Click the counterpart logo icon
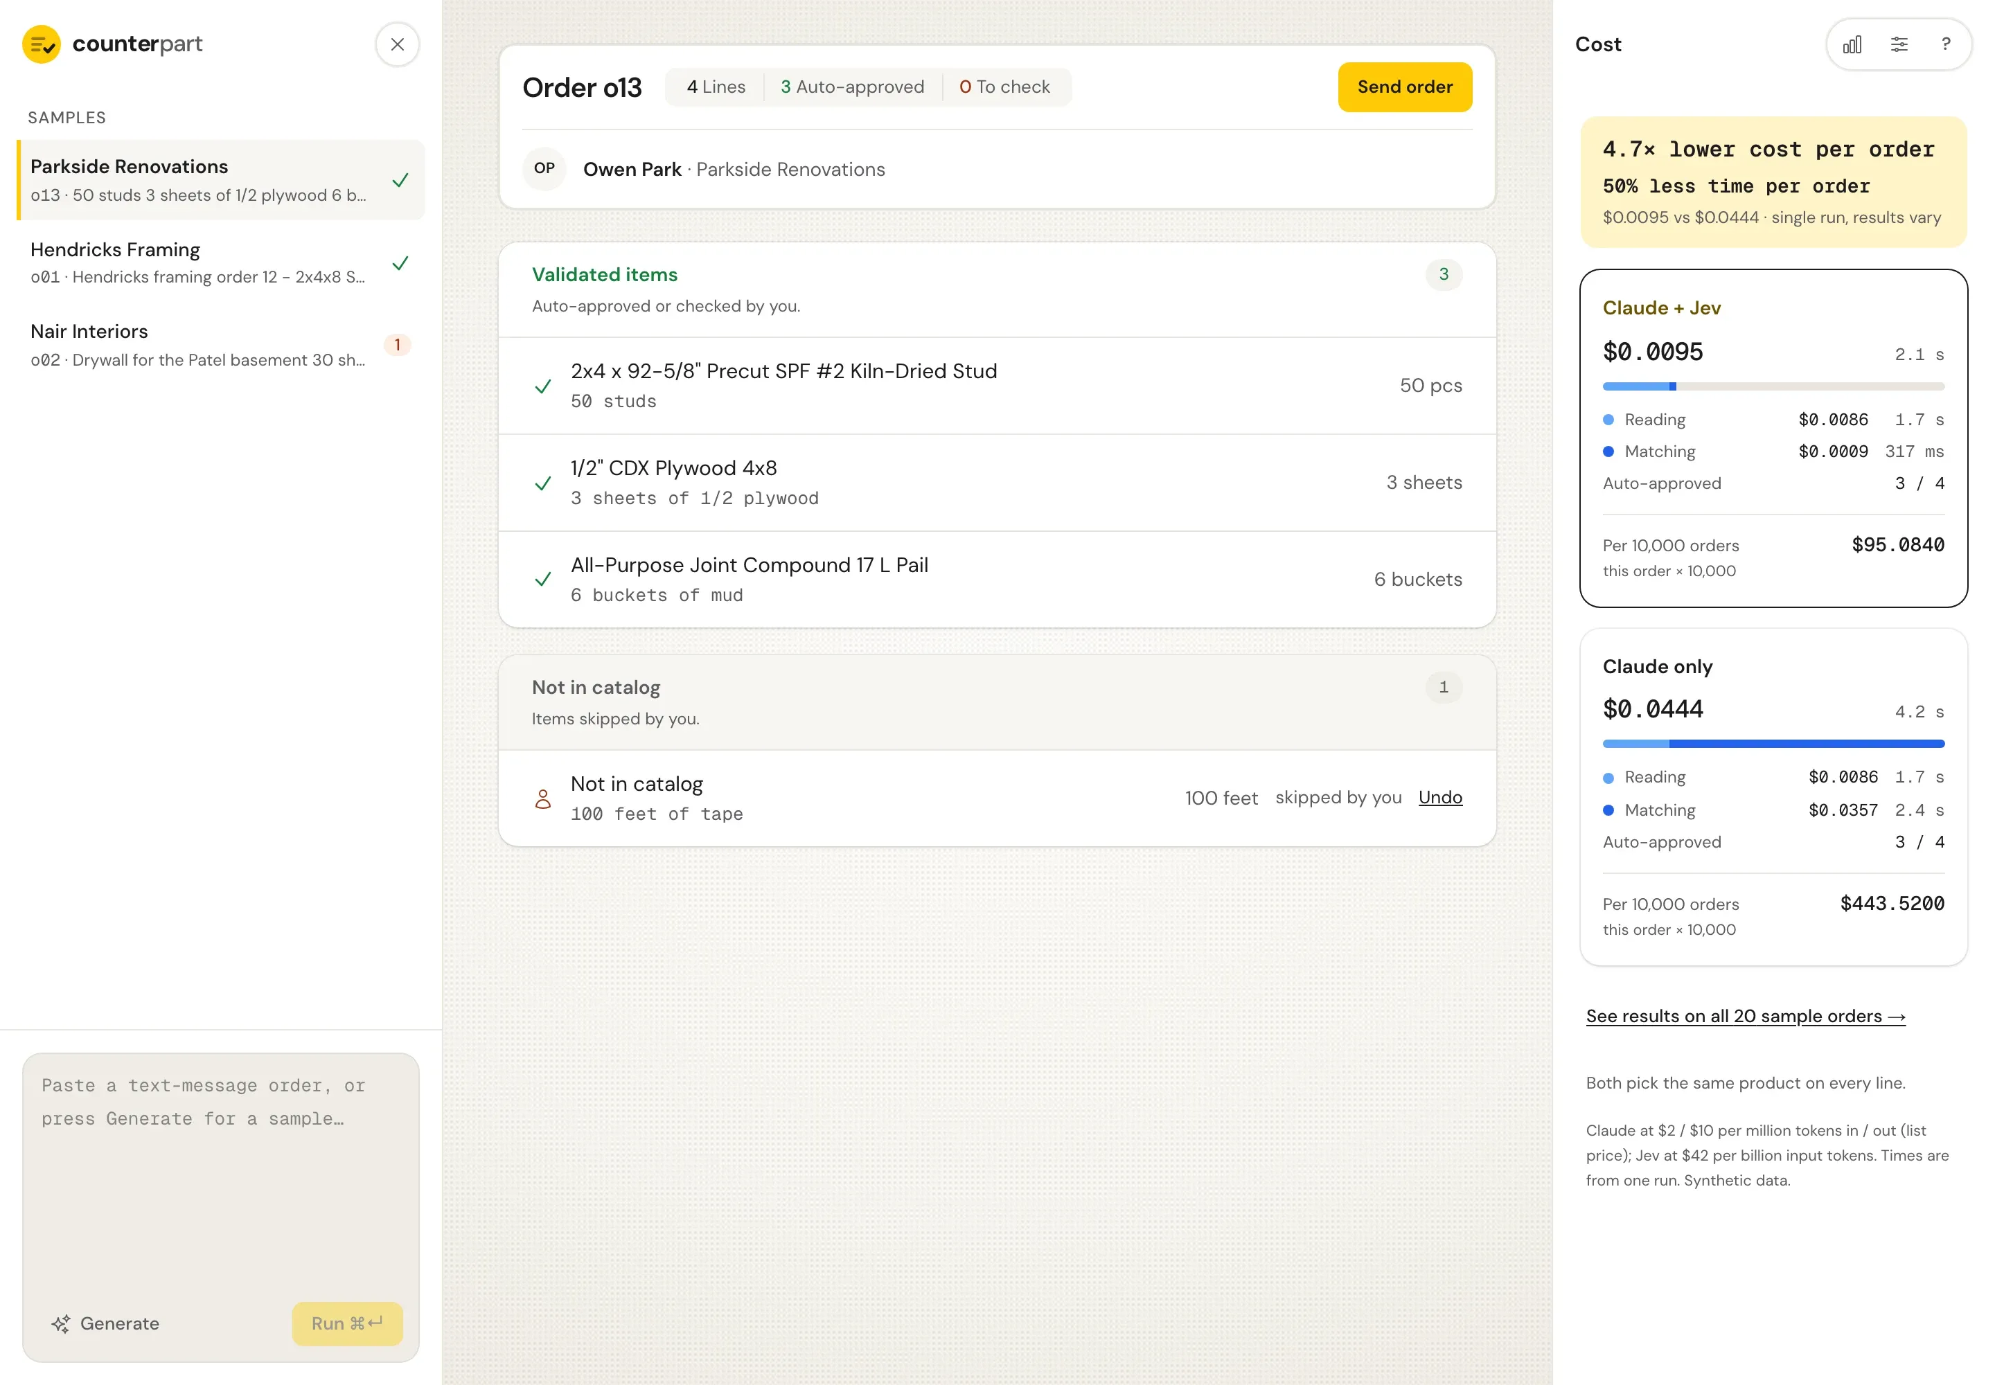 point(41,44)
